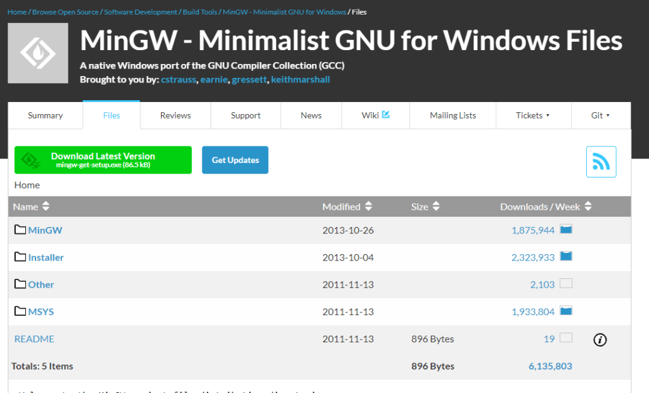The image size is (649, 393).
Task: Click the MinGW project logo icon
Action: [x=38, y=53]
